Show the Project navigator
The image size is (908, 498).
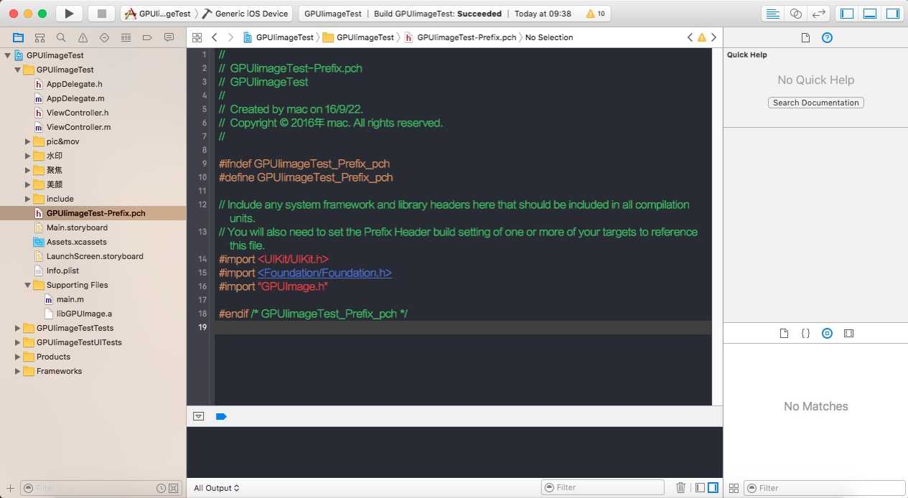coord(18,37)
